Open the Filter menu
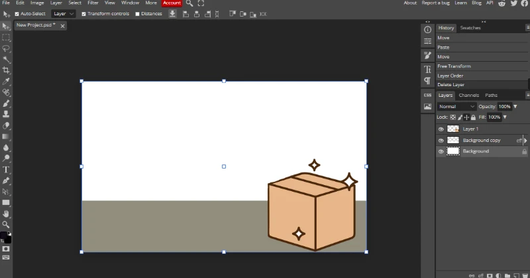Screen dimensions: 530x278 pos(93,3)
